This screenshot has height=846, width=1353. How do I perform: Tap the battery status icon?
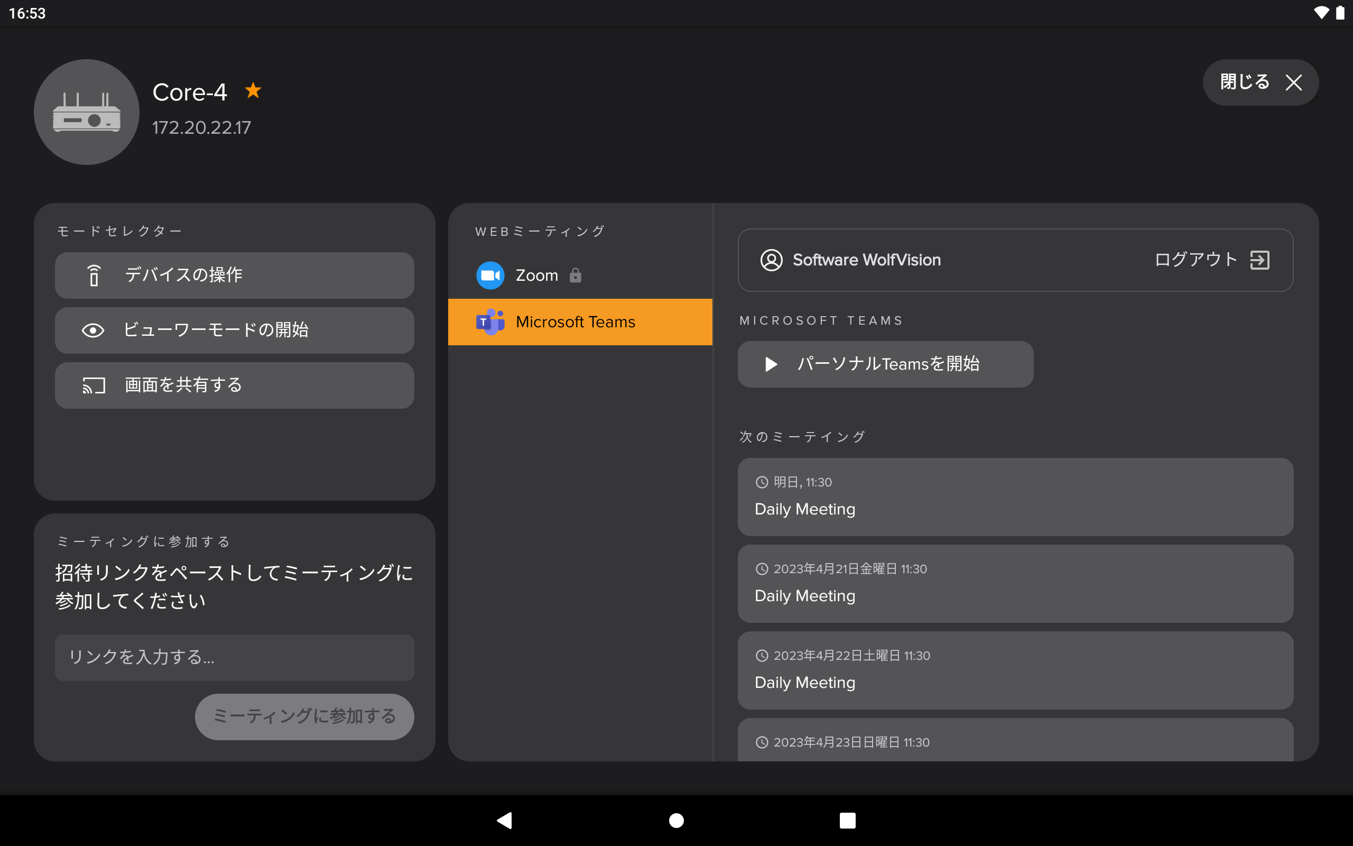tap(1340, 12)
